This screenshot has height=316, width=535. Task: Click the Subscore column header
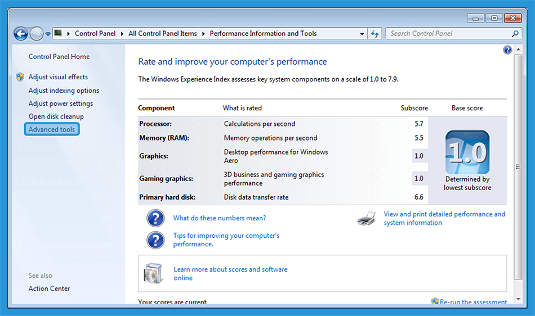point(414,108)
